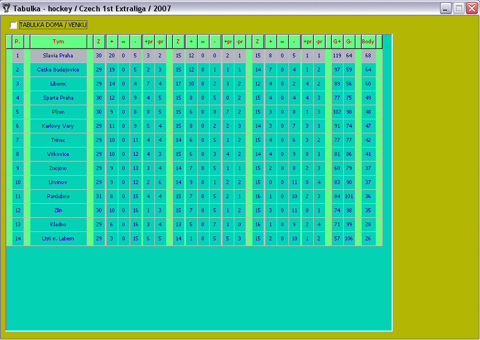The image size is (480, 340).
Task: Select the Zlin team name
Action: (58, 211)
